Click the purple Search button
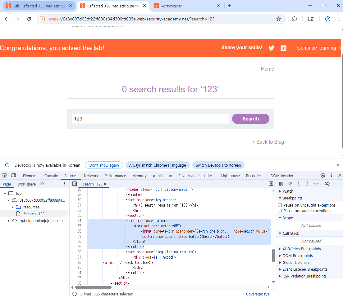 coord(251,119)
